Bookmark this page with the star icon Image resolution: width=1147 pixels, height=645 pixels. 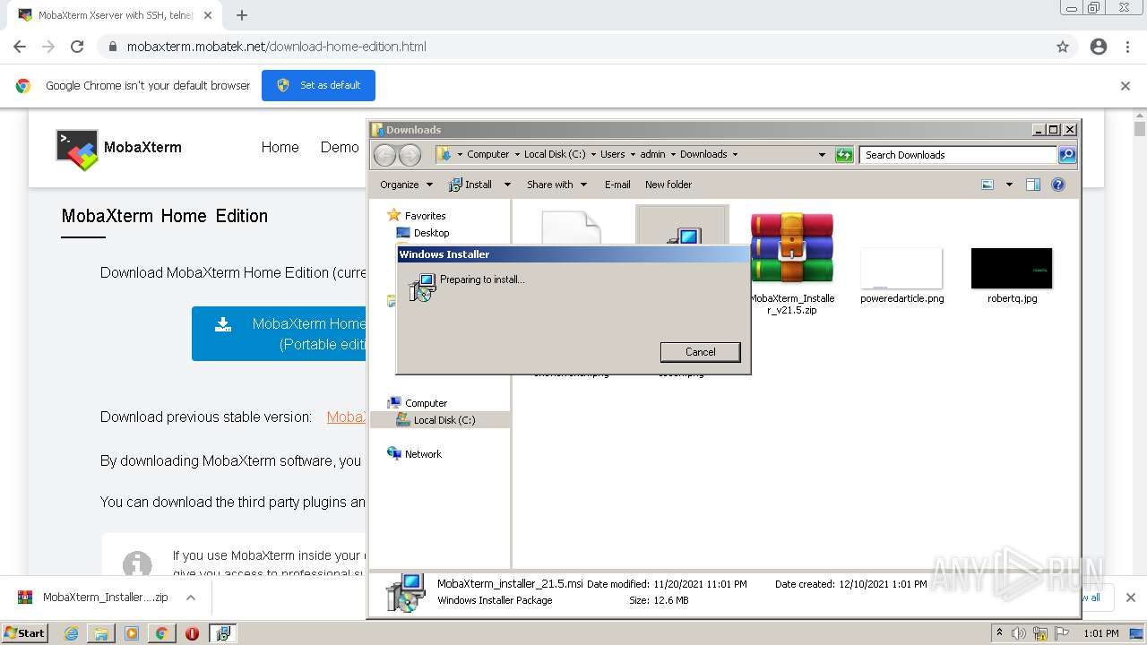tap(1063, 47)
